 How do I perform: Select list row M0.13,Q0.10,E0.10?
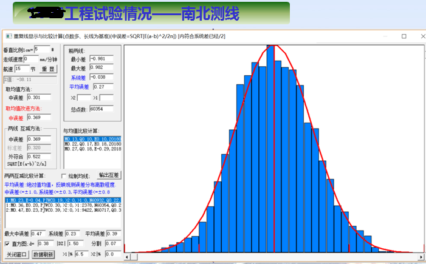(92, 139)
